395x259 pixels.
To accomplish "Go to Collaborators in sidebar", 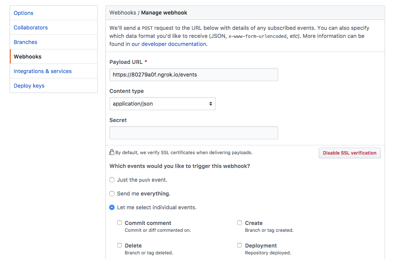I will [31, 28].
